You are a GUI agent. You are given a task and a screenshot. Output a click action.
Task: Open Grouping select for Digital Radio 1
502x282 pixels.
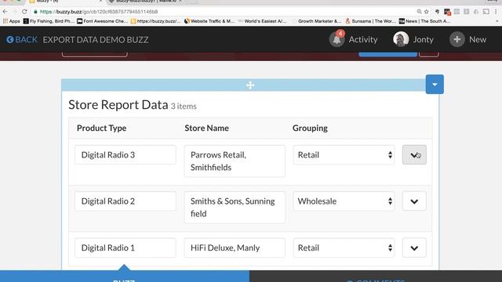344,248
